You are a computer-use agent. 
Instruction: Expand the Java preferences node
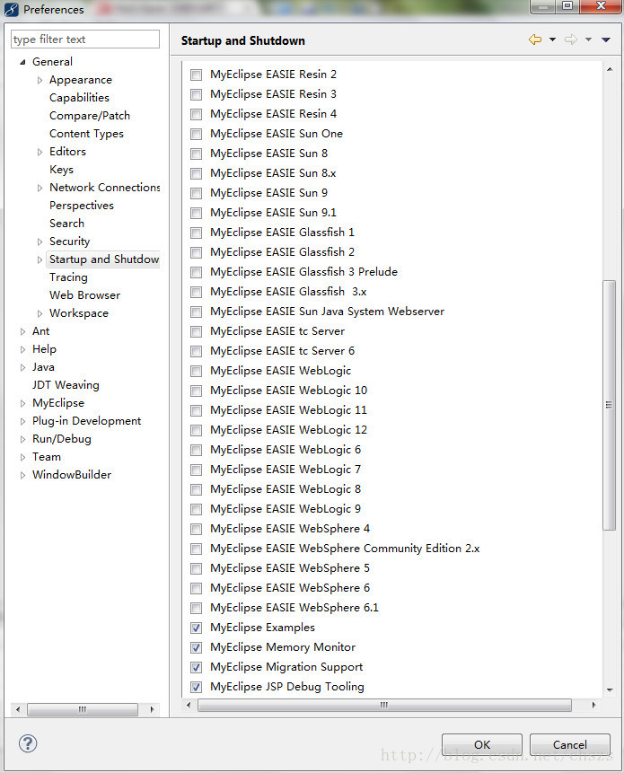pyautogui.click(x=22, y=367)
